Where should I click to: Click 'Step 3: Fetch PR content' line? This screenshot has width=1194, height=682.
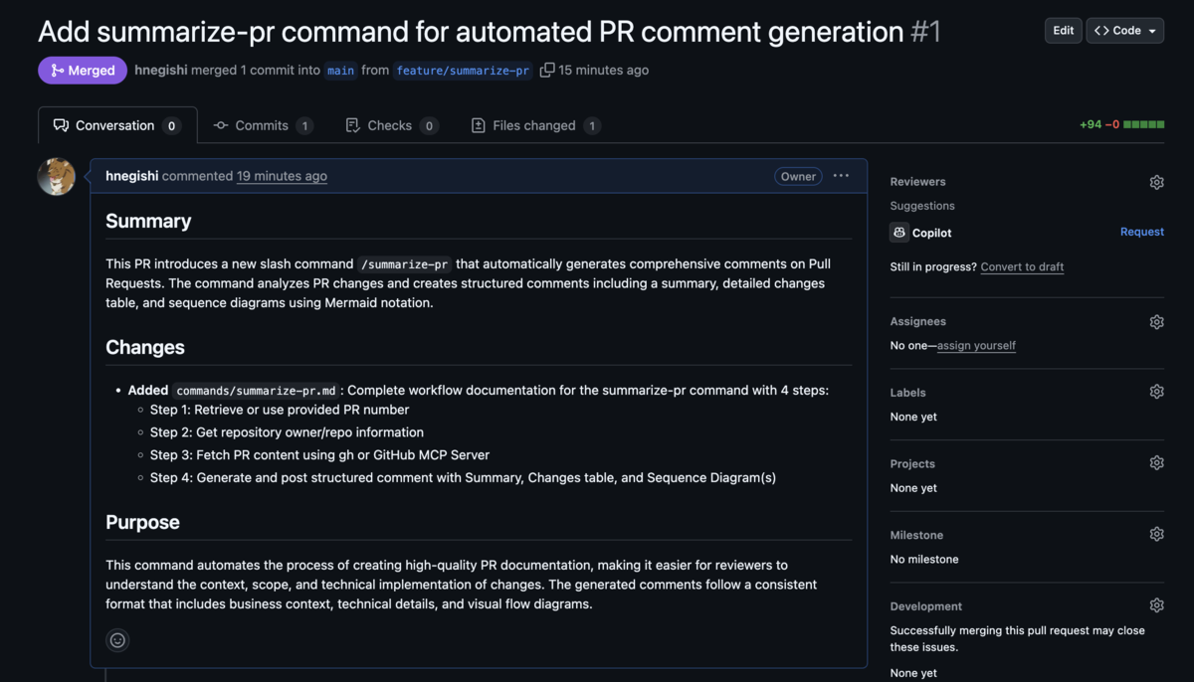pyautogui.click(x=319, y=455)
